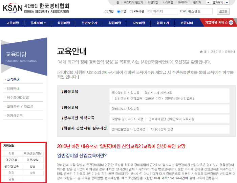This screenshot has height=183, width=237.
Task: Open 협회소개 main menu
Action: (x=163, y=23)
